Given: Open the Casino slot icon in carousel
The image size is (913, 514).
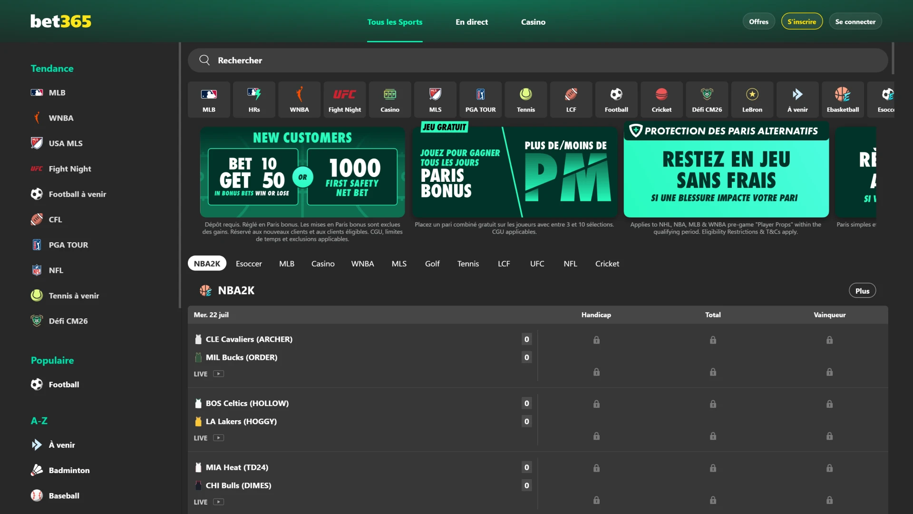Looking at the screenshot, I should click(390, 99).
